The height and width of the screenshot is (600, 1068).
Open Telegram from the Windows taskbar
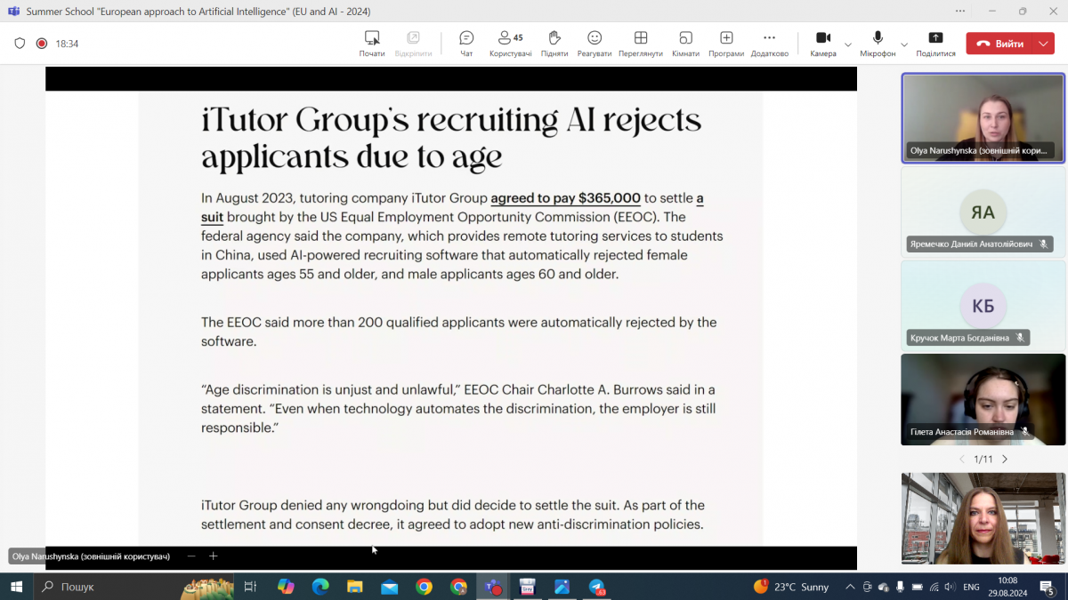tap(596, 587)
